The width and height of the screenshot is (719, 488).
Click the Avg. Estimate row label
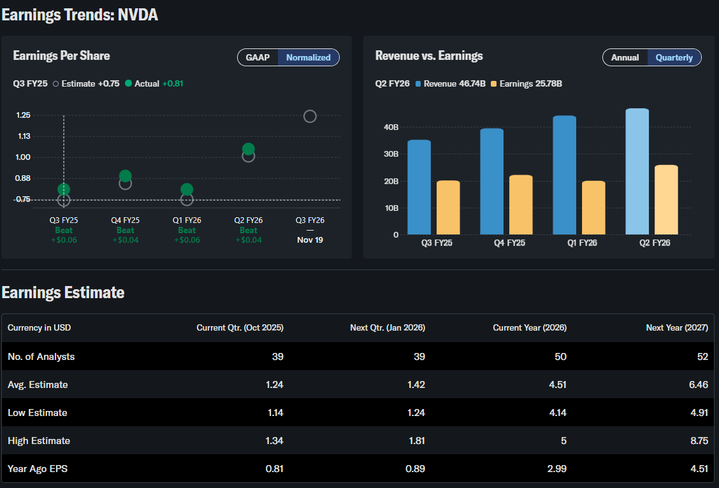(x=38, y=385)
